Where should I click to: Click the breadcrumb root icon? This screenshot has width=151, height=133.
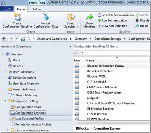tap(23, 39)
